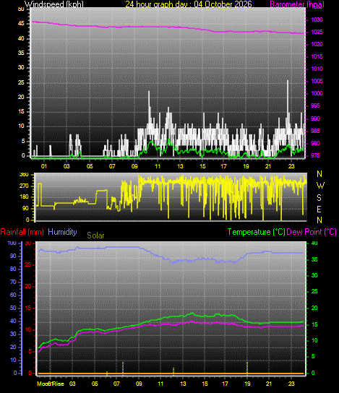
Task: Click the red 25 rainfall axis value
Action: click(x=28, y=265)
